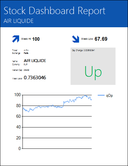This screenshot has height=166, width=128.
Task: Click the large AIR LIQUIDE name field
Action: (x=35, y=61)
